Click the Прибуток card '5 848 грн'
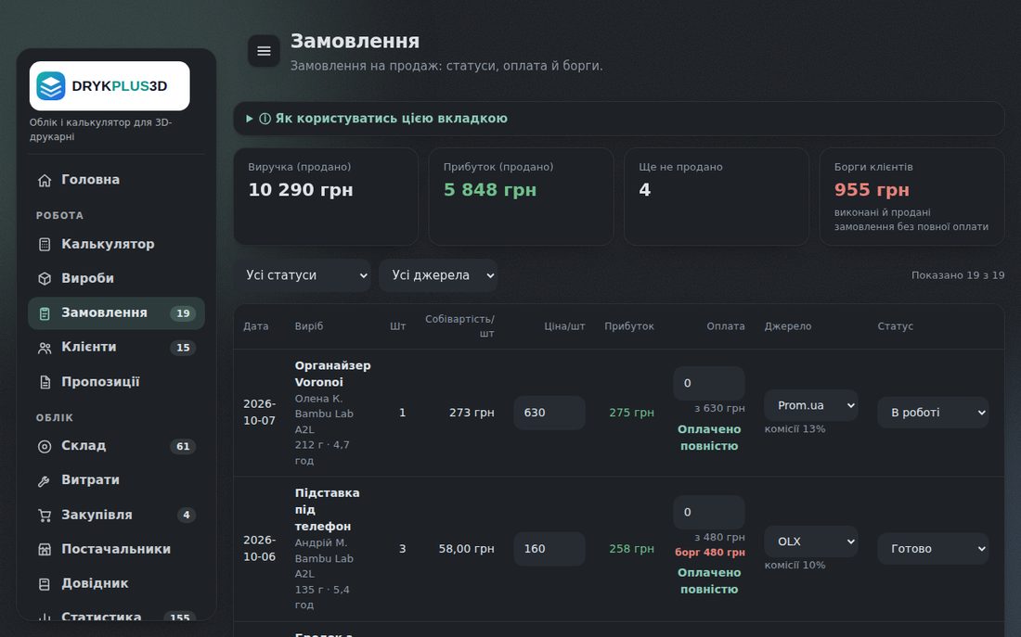1021x637 pixels. [x=521, y=197]
